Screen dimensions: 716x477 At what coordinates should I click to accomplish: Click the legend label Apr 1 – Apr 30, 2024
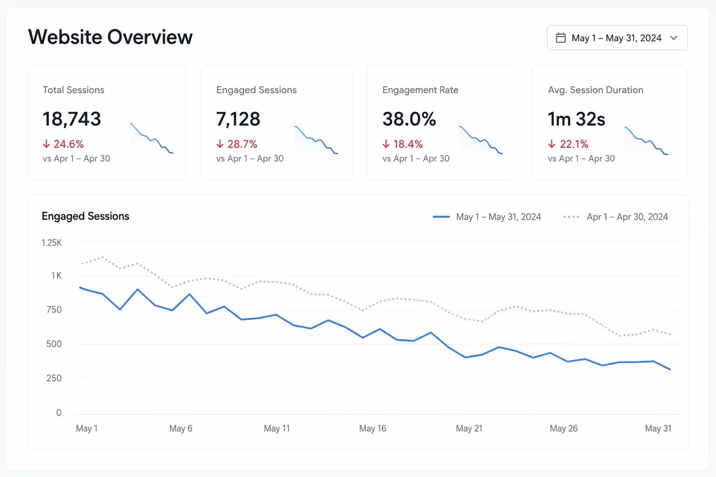click(x=627, y=217)
